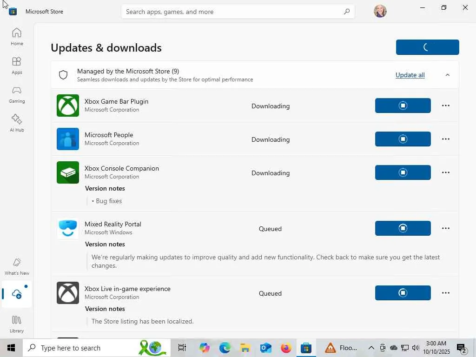This screenshot has width=476, height=357.
Task: Click the Xbox Console Companion app icon
Action: pos(68,172)
